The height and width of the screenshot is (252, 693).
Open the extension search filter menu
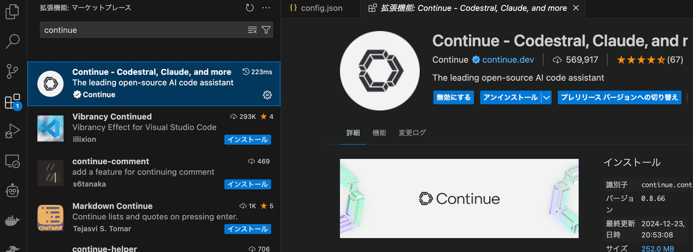click(266, 30)
